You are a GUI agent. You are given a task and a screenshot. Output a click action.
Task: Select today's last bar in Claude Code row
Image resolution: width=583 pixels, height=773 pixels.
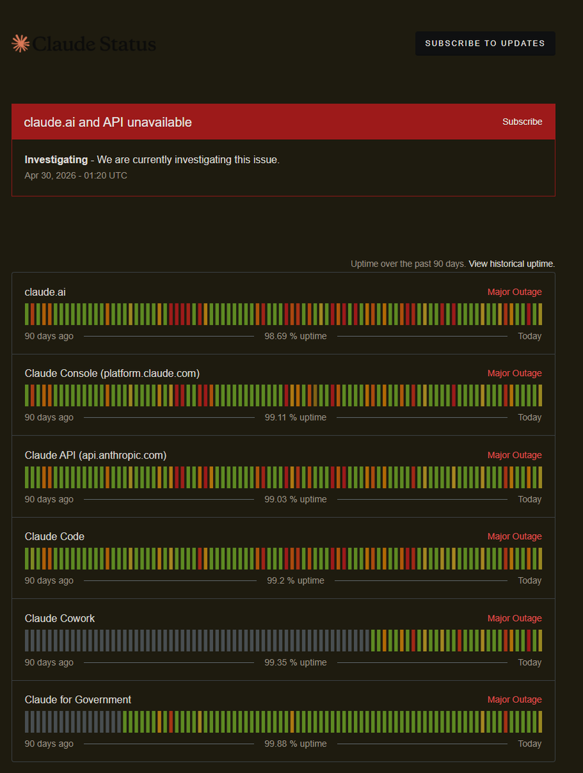click(x=540, y=558)
